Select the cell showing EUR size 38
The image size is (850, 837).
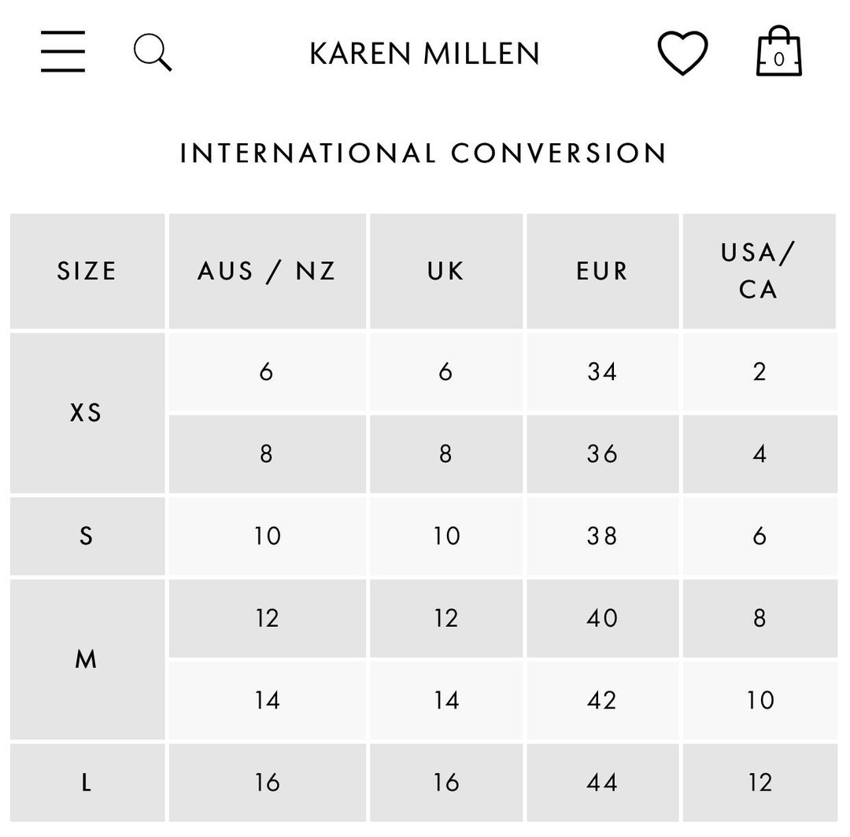tap(602, 535)
